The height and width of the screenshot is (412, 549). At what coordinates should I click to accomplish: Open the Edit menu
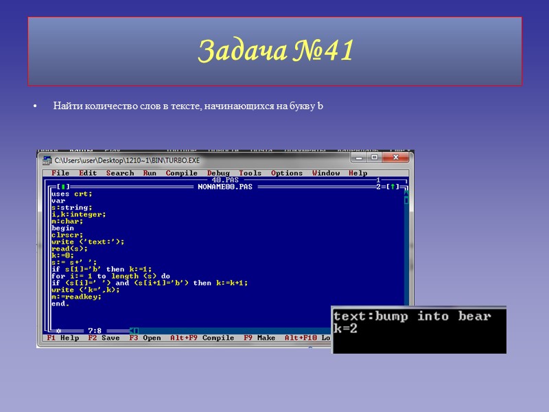(x=88, y=173)
